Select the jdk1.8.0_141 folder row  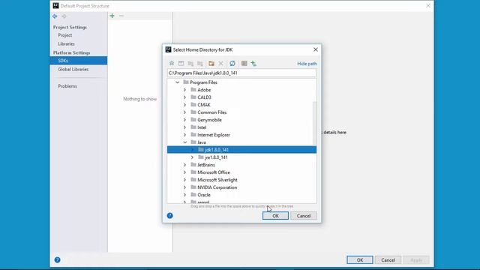[x=241, y=150]
